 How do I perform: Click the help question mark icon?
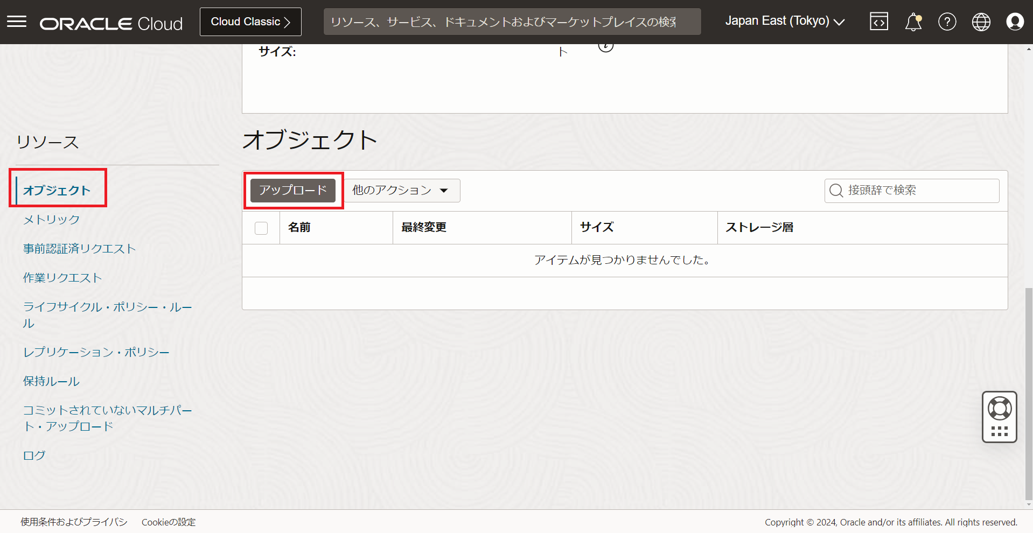[x=947, y=22]
